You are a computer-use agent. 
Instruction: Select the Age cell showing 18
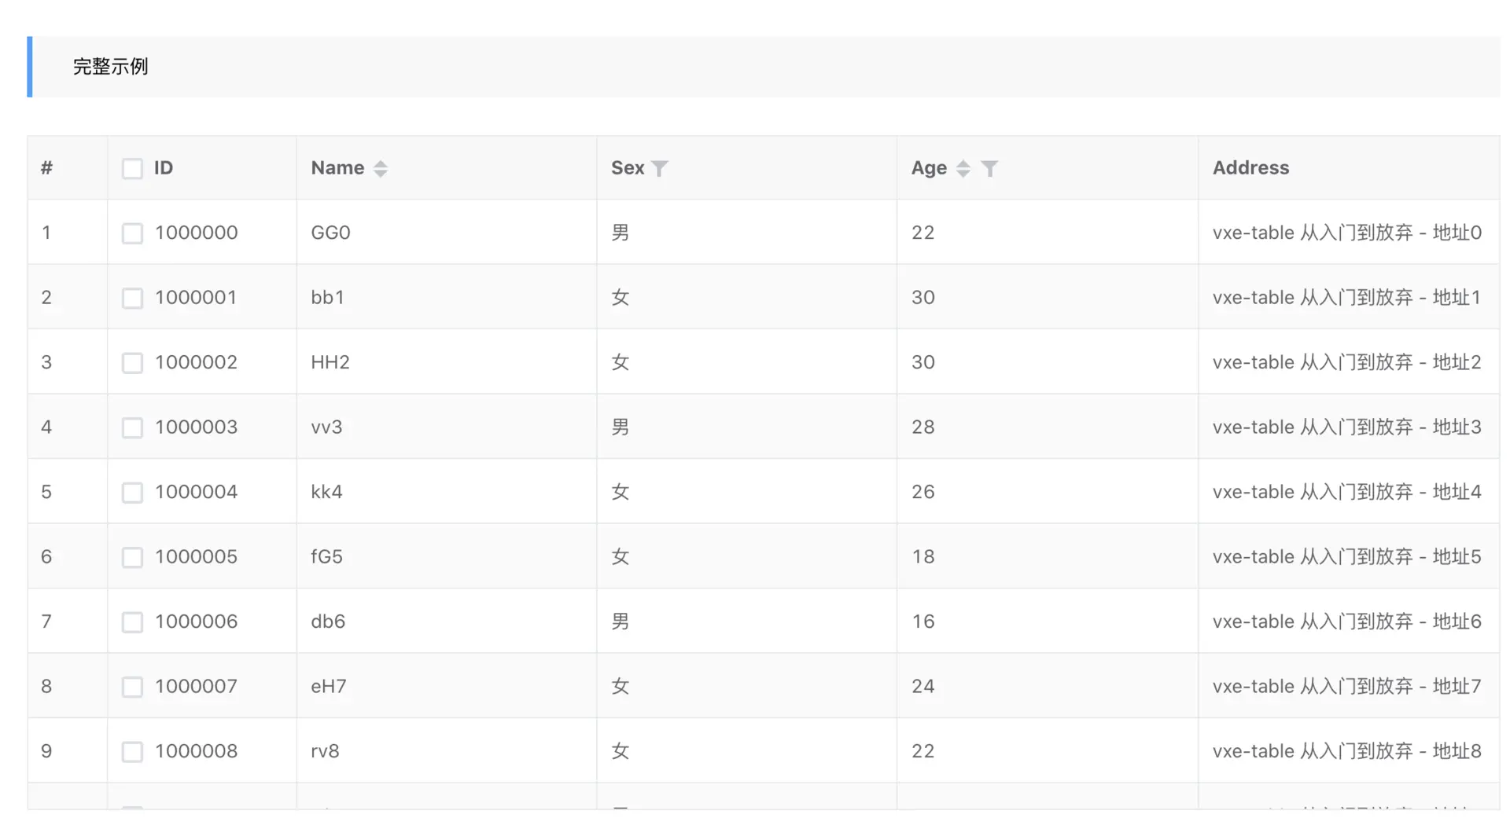click(923, 557)
